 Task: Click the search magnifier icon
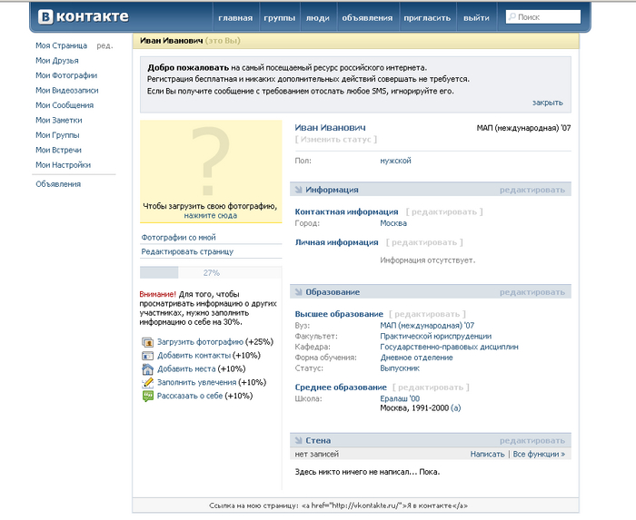pos(512,16)
